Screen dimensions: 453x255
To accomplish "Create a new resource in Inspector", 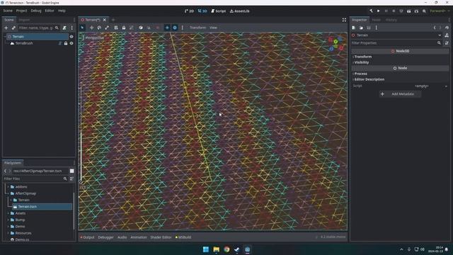I will [x=354, y=28].
